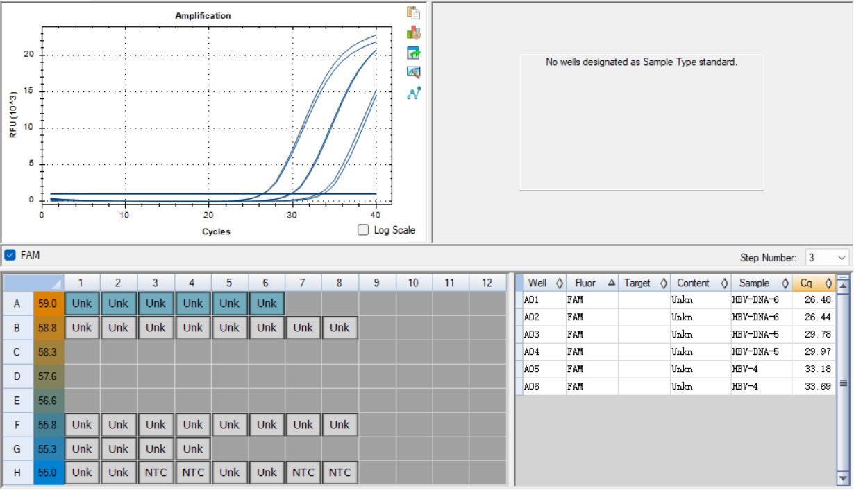Viewport: 854px width, 490px height.
Task: Click the Content column header
Action: point(700,283)
